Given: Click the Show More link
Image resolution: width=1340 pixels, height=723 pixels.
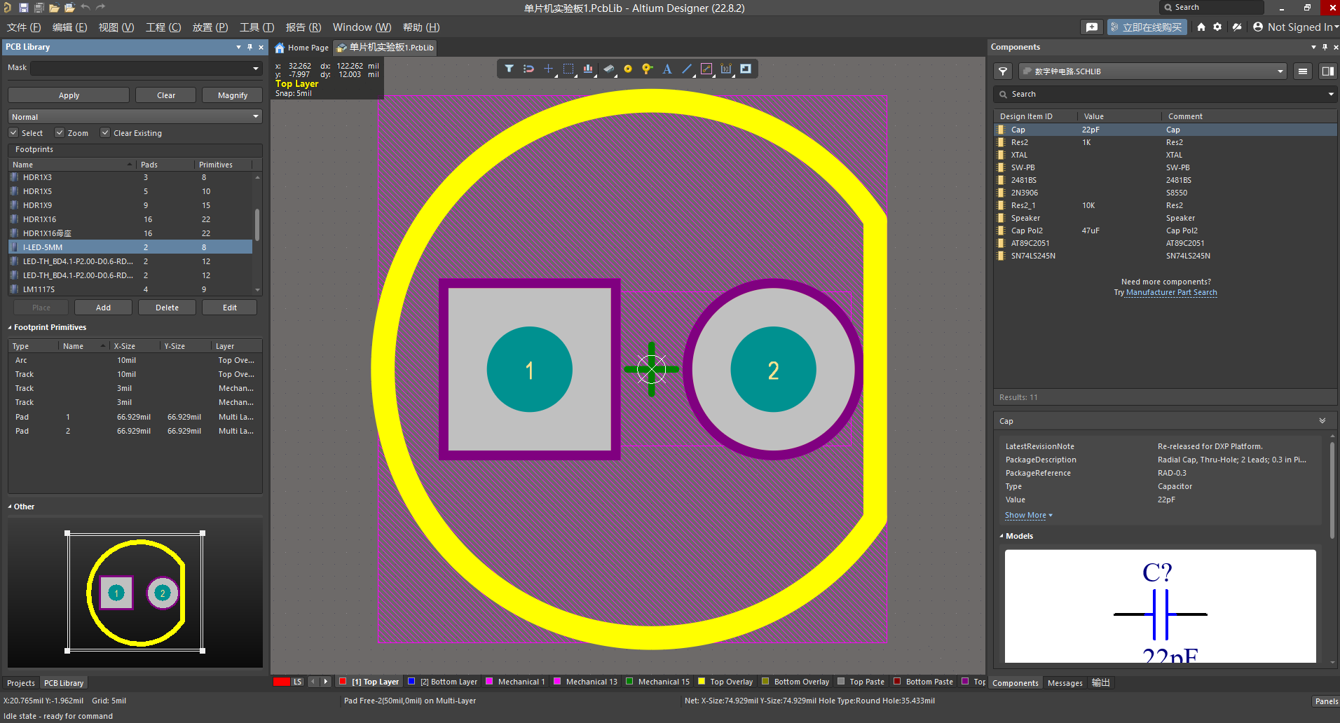Looking at the screenshot, I should pyautogui.click(x=1028, y=516).
